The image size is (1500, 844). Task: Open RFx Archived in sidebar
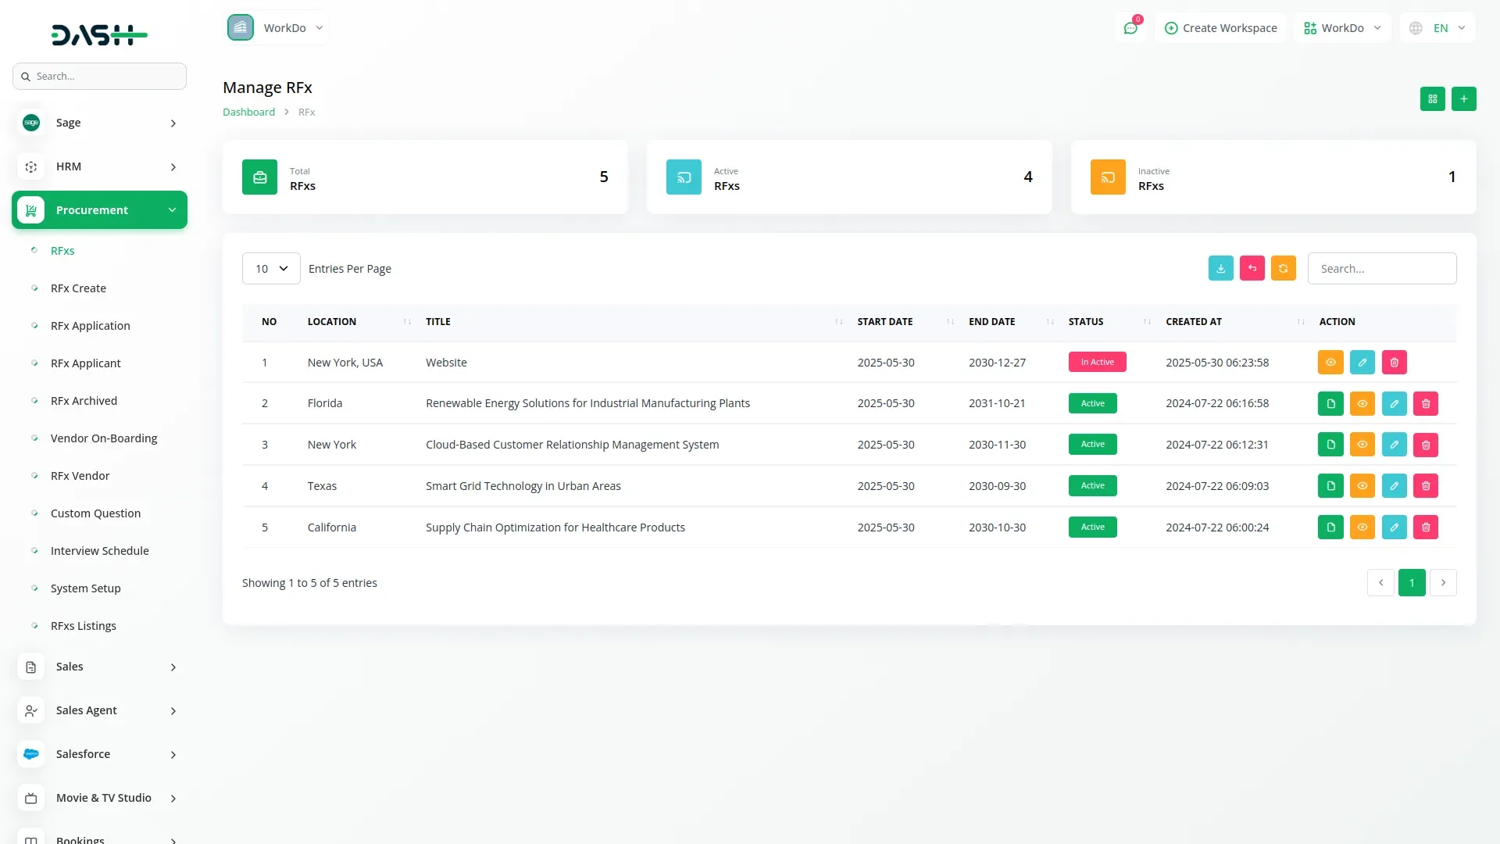[84, 401]
